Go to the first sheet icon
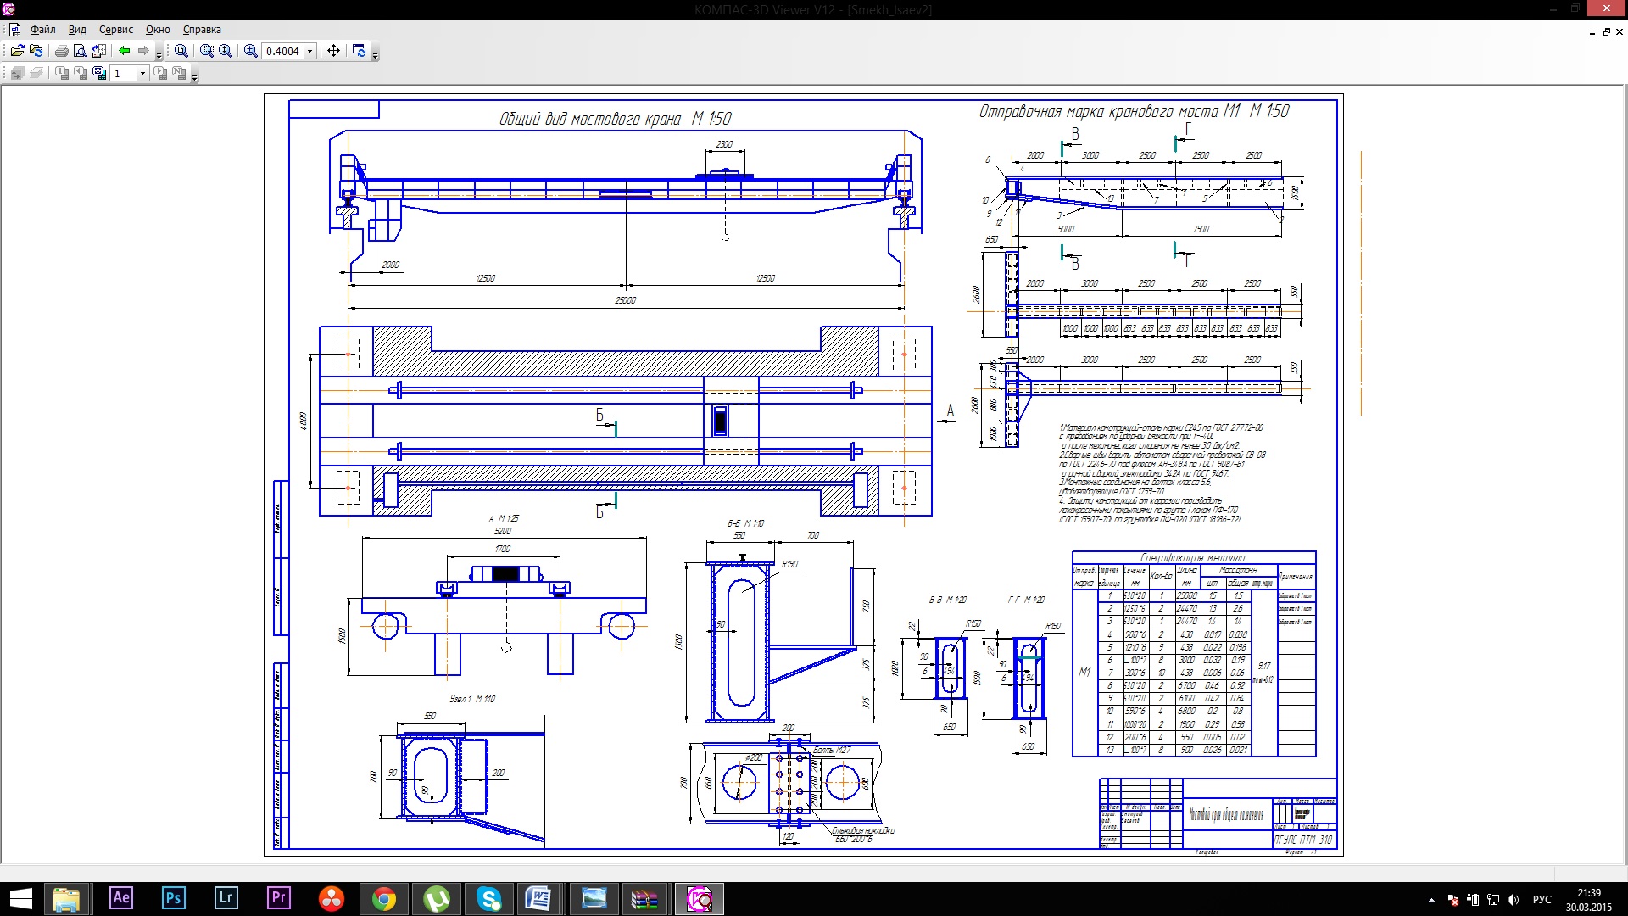 62,73
